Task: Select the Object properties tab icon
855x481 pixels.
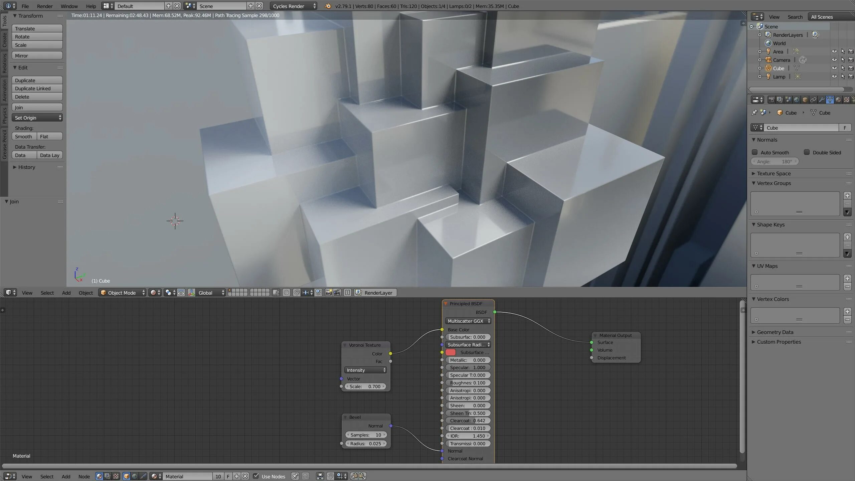Action: 805,99
